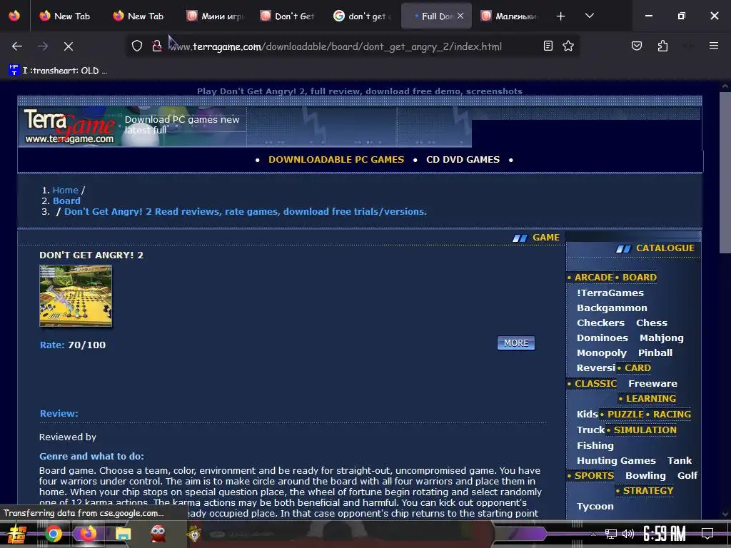Open Windows Start button on taskbar
This screenshot has width=731, height=548.
point(16,534)
